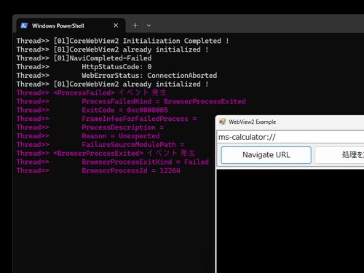Select the Windows PowerShell tab
Image resolution: width=364 pixels, height=273 pixels.
71,25
